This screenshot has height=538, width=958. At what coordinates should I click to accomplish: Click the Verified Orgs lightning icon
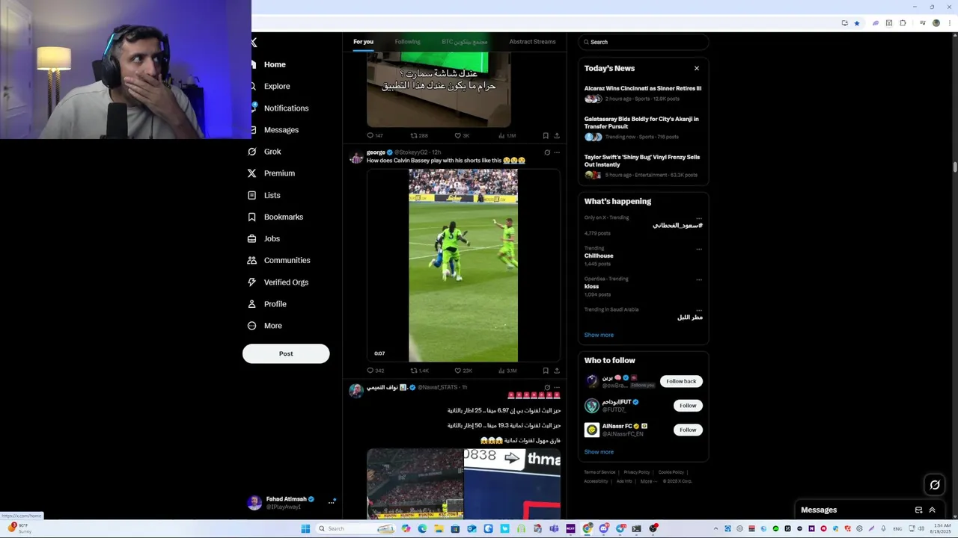[x=252, y=282]
